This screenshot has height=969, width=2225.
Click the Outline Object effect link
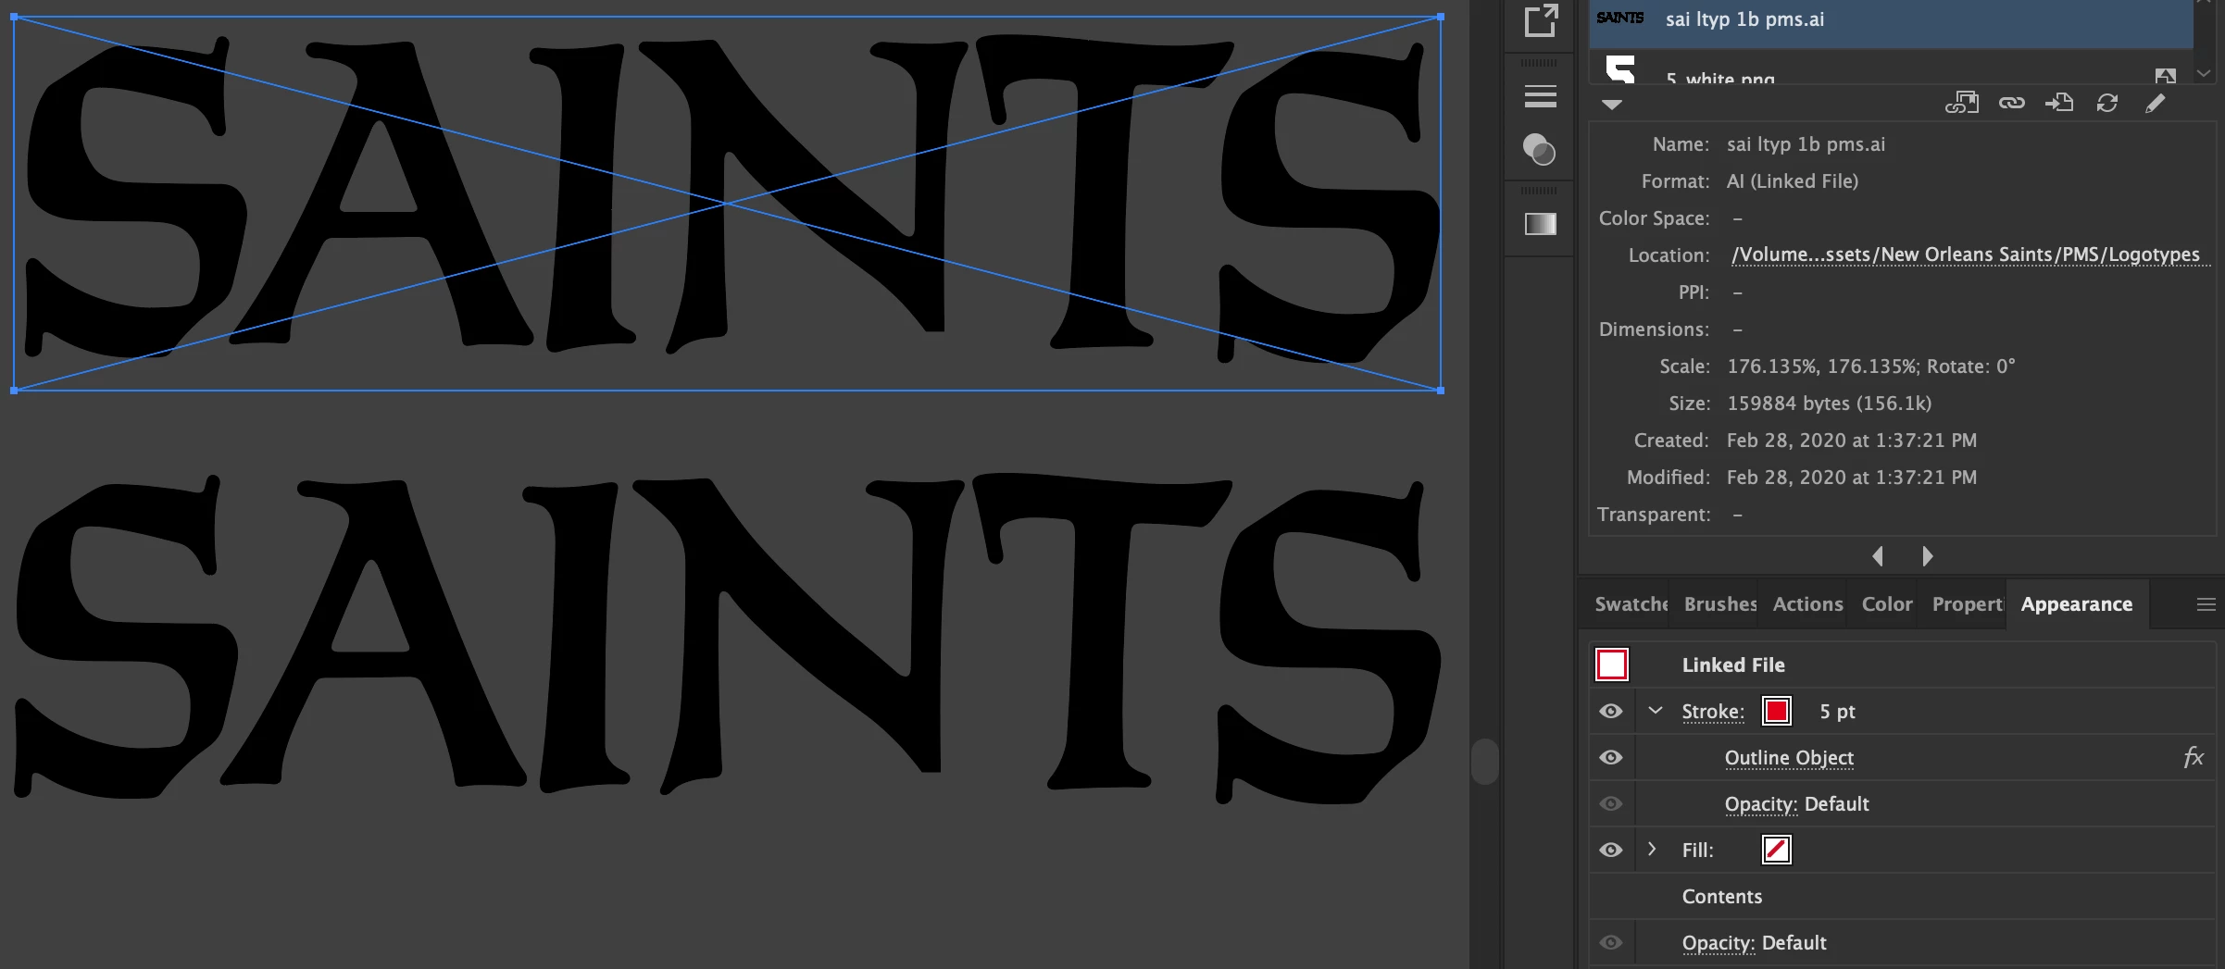tap(1789, 758)
